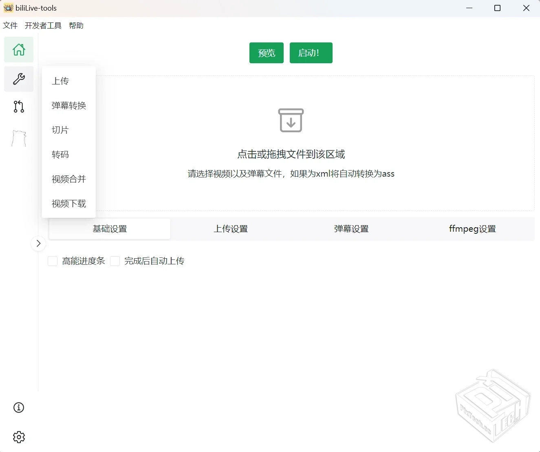This screenshot has height=452, width=540.
Task: Click the pull-request style sync icon
Action: click(x=18, y=106)
